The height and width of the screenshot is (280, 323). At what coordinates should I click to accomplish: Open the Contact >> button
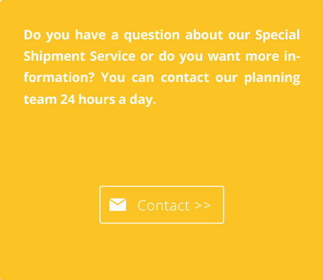[161, 205]
